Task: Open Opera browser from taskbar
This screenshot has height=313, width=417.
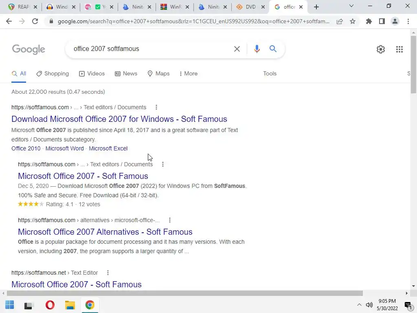Action: click(50, 305)
